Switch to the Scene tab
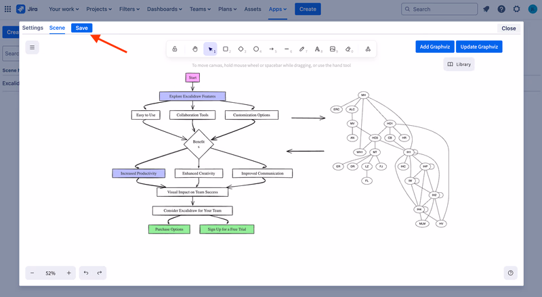The height and width of the screenshot is (297, 542). pyautogui.click(x=57, y=28)
